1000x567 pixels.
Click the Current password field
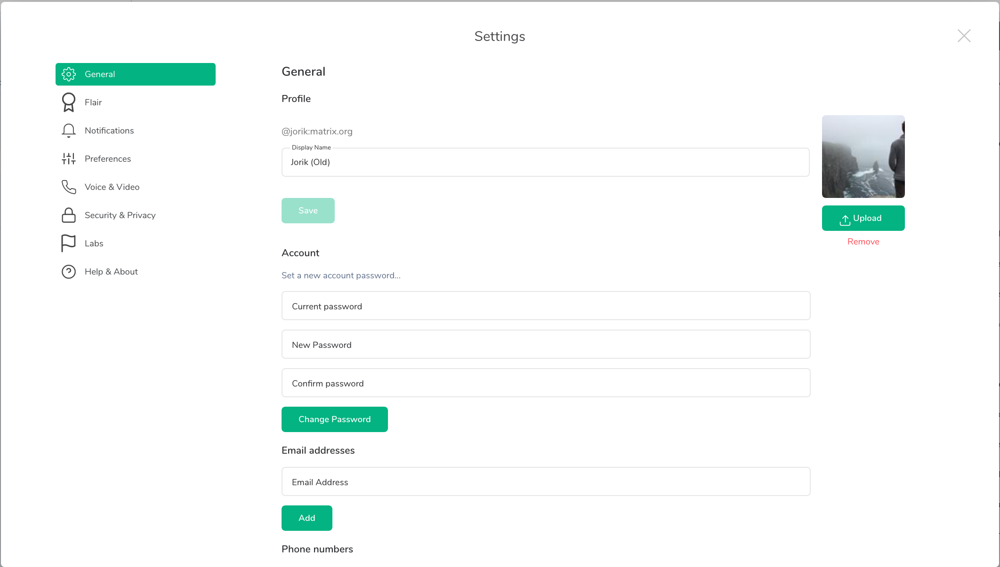[x=545, y=306]
